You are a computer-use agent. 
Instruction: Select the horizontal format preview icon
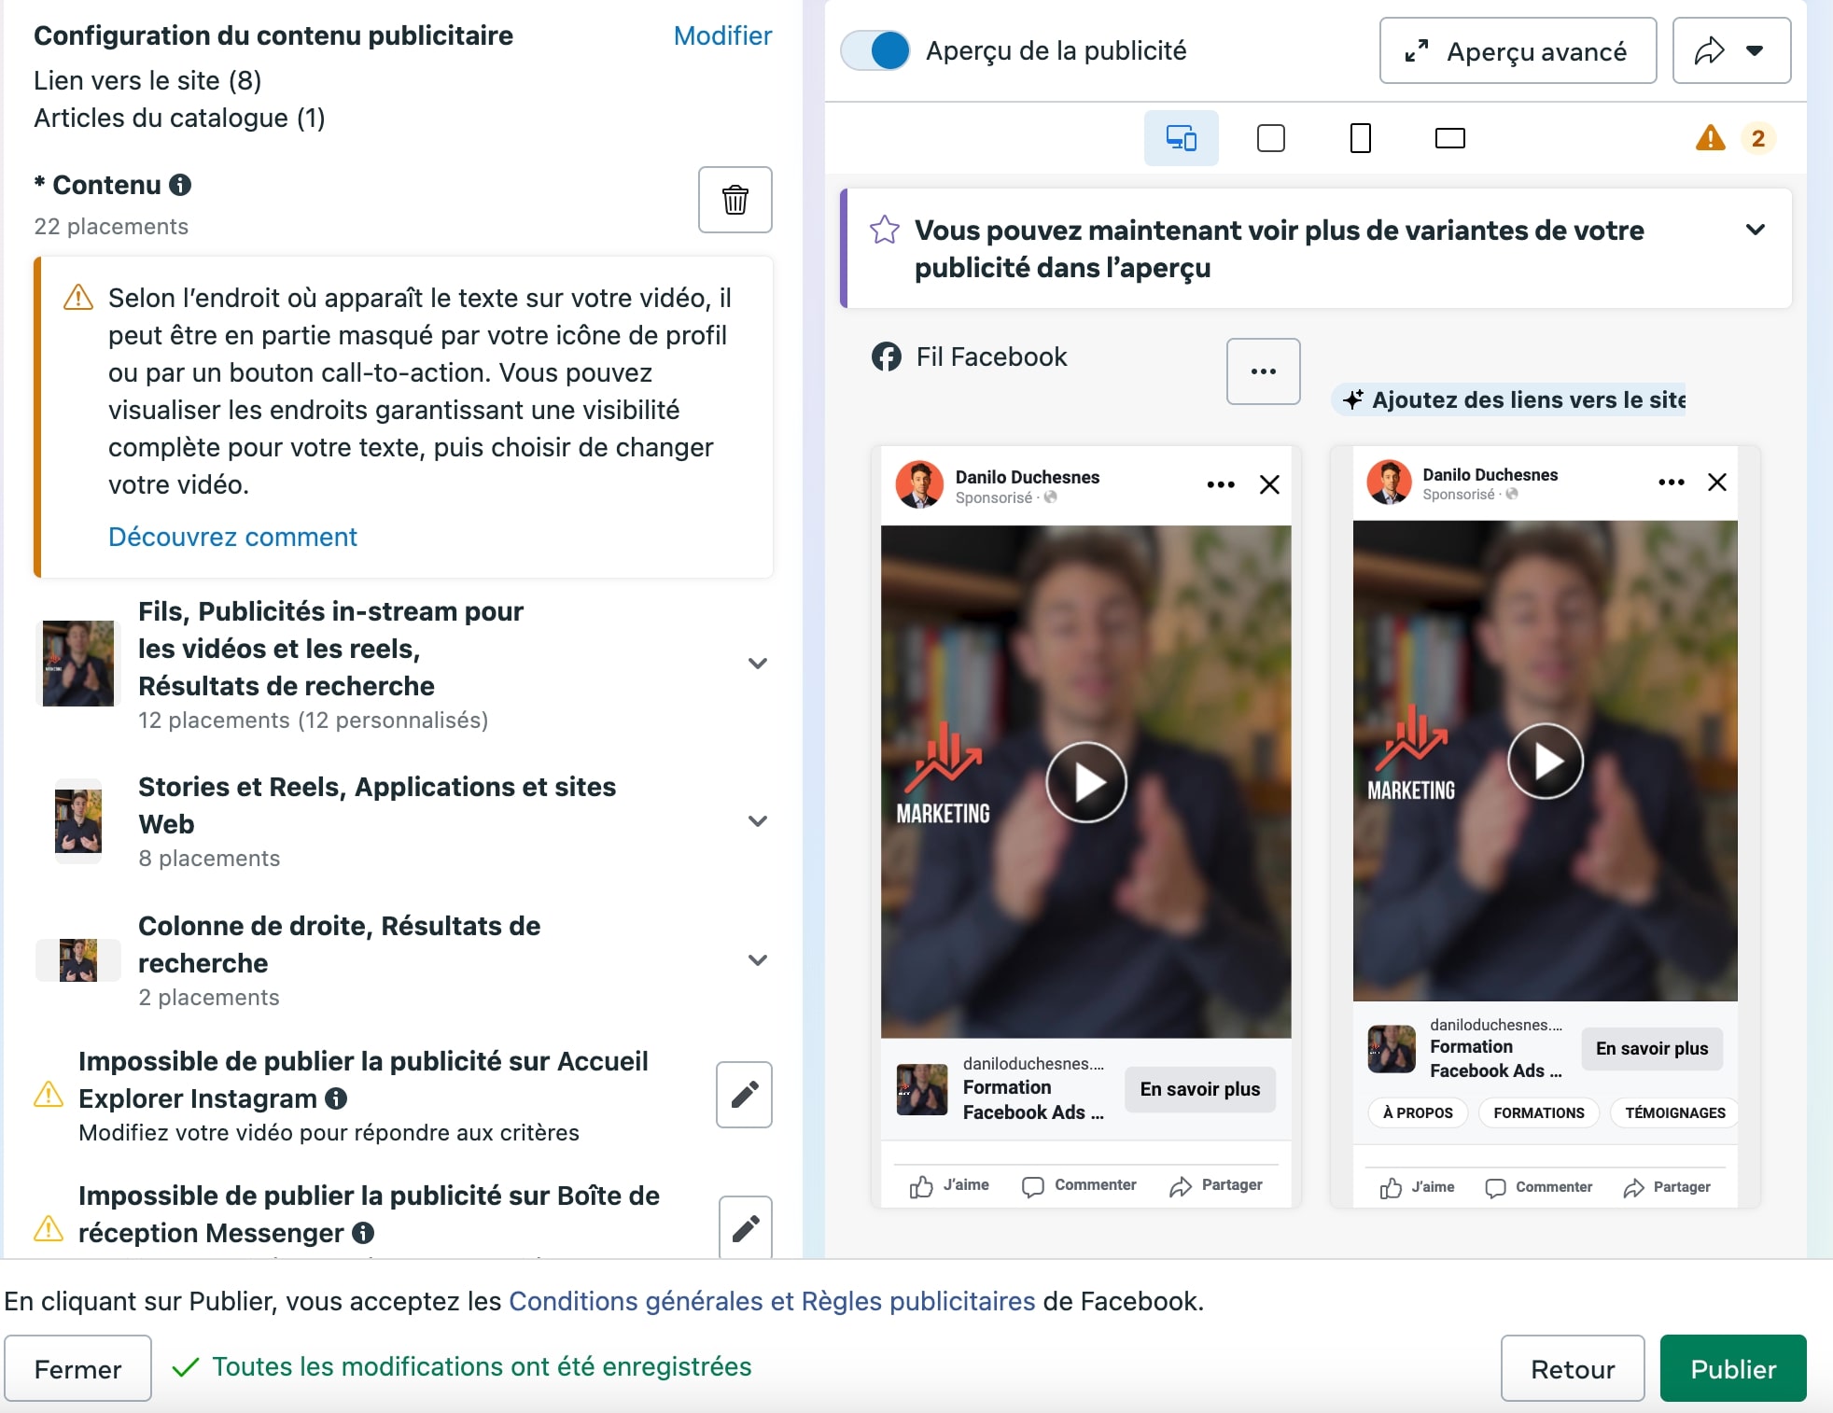(1450, 138)
